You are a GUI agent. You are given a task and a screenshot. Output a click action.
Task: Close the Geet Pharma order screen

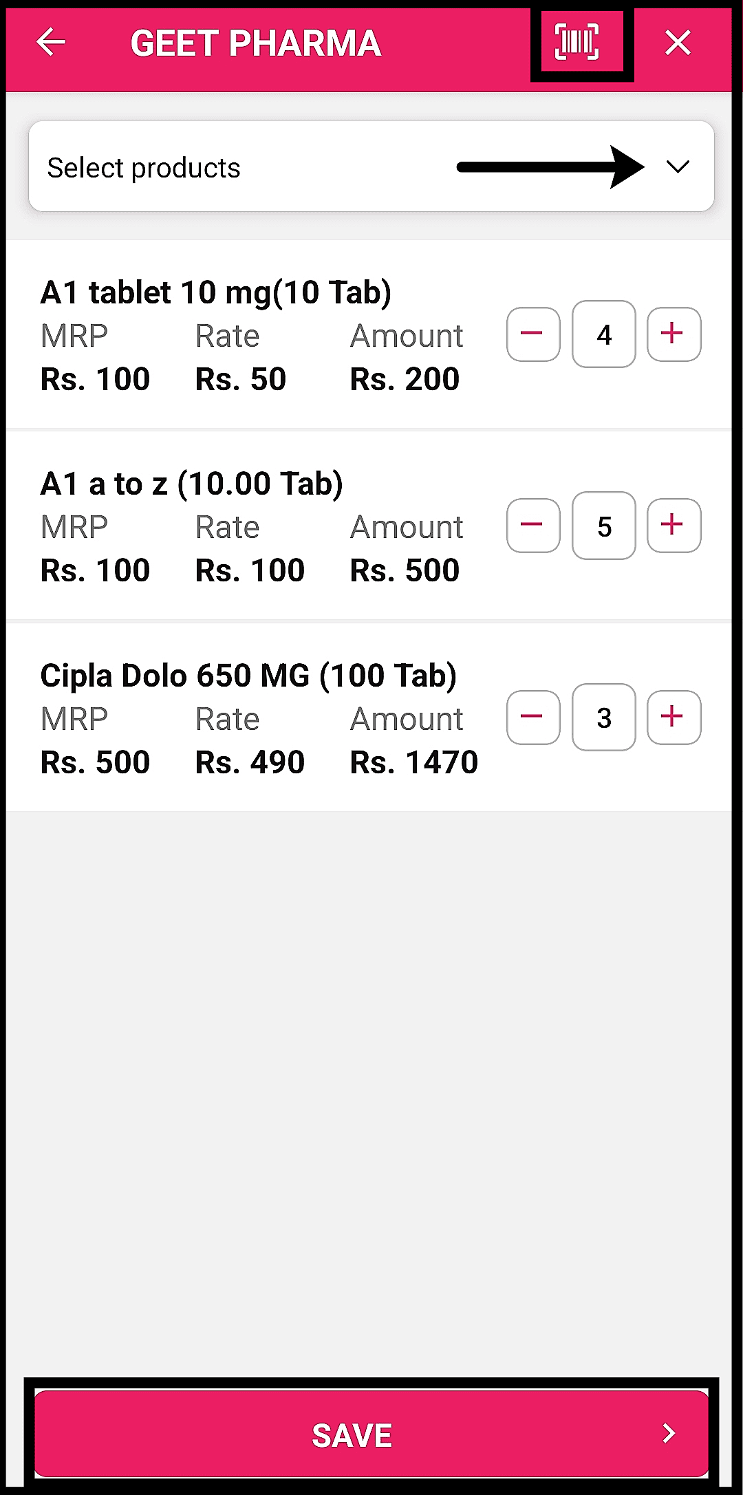click(678, 43)
